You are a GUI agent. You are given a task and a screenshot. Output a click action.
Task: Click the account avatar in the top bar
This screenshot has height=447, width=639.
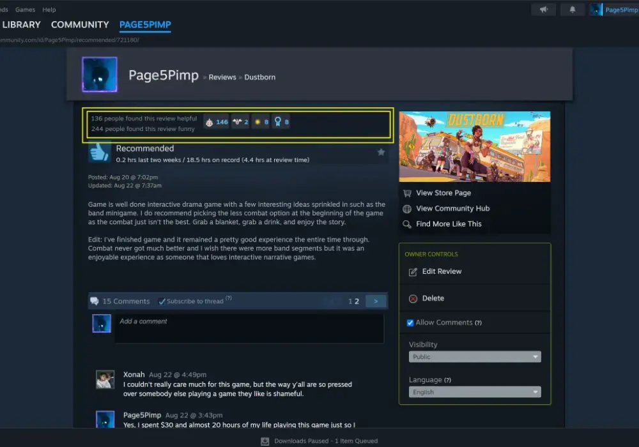pos(596,10)
